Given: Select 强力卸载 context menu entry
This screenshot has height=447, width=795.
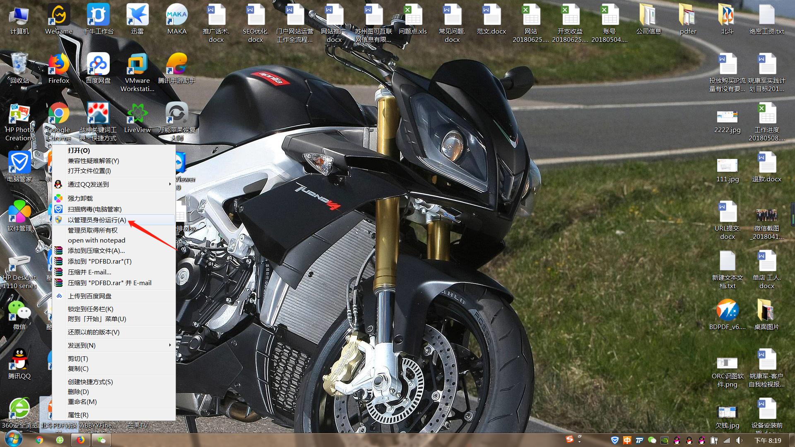Looking at the screenshot, I should [80, 198].
